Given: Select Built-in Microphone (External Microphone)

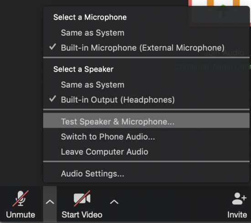Looking at the screenshot, I should [146, 48].
